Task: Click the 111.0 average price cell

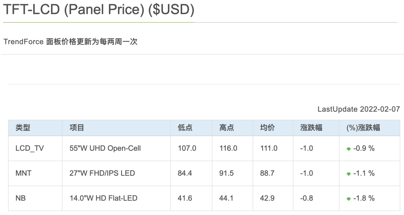Action: click(269, 148)
